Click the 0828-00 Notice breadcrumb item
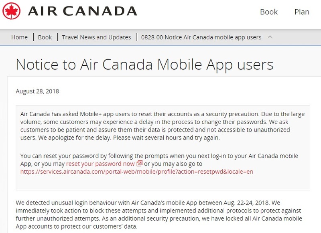Image resolution: width=321 pixels, height=233 pixels. 201,37
